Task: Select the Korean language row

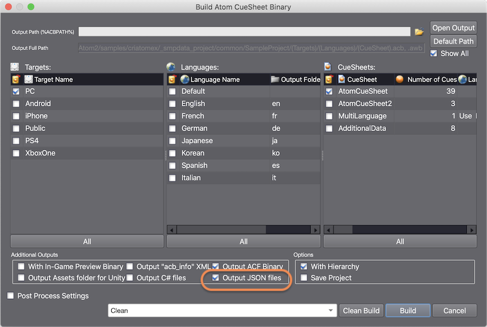Action: click(x=244, y=153)
